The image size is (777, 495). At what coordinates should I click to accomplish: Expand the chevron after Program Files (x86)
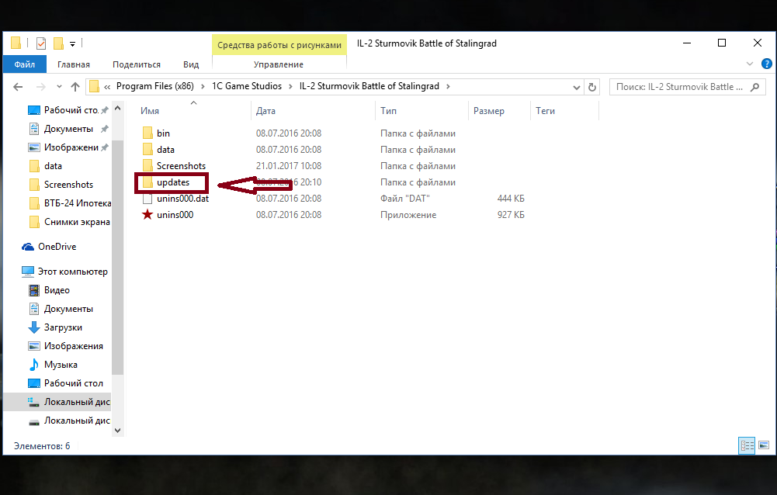[x=203, y=86]
